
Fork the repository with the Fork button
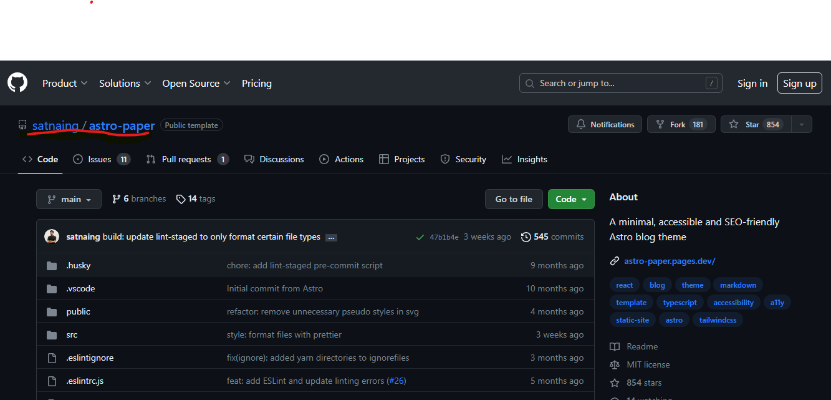(681, 125)
